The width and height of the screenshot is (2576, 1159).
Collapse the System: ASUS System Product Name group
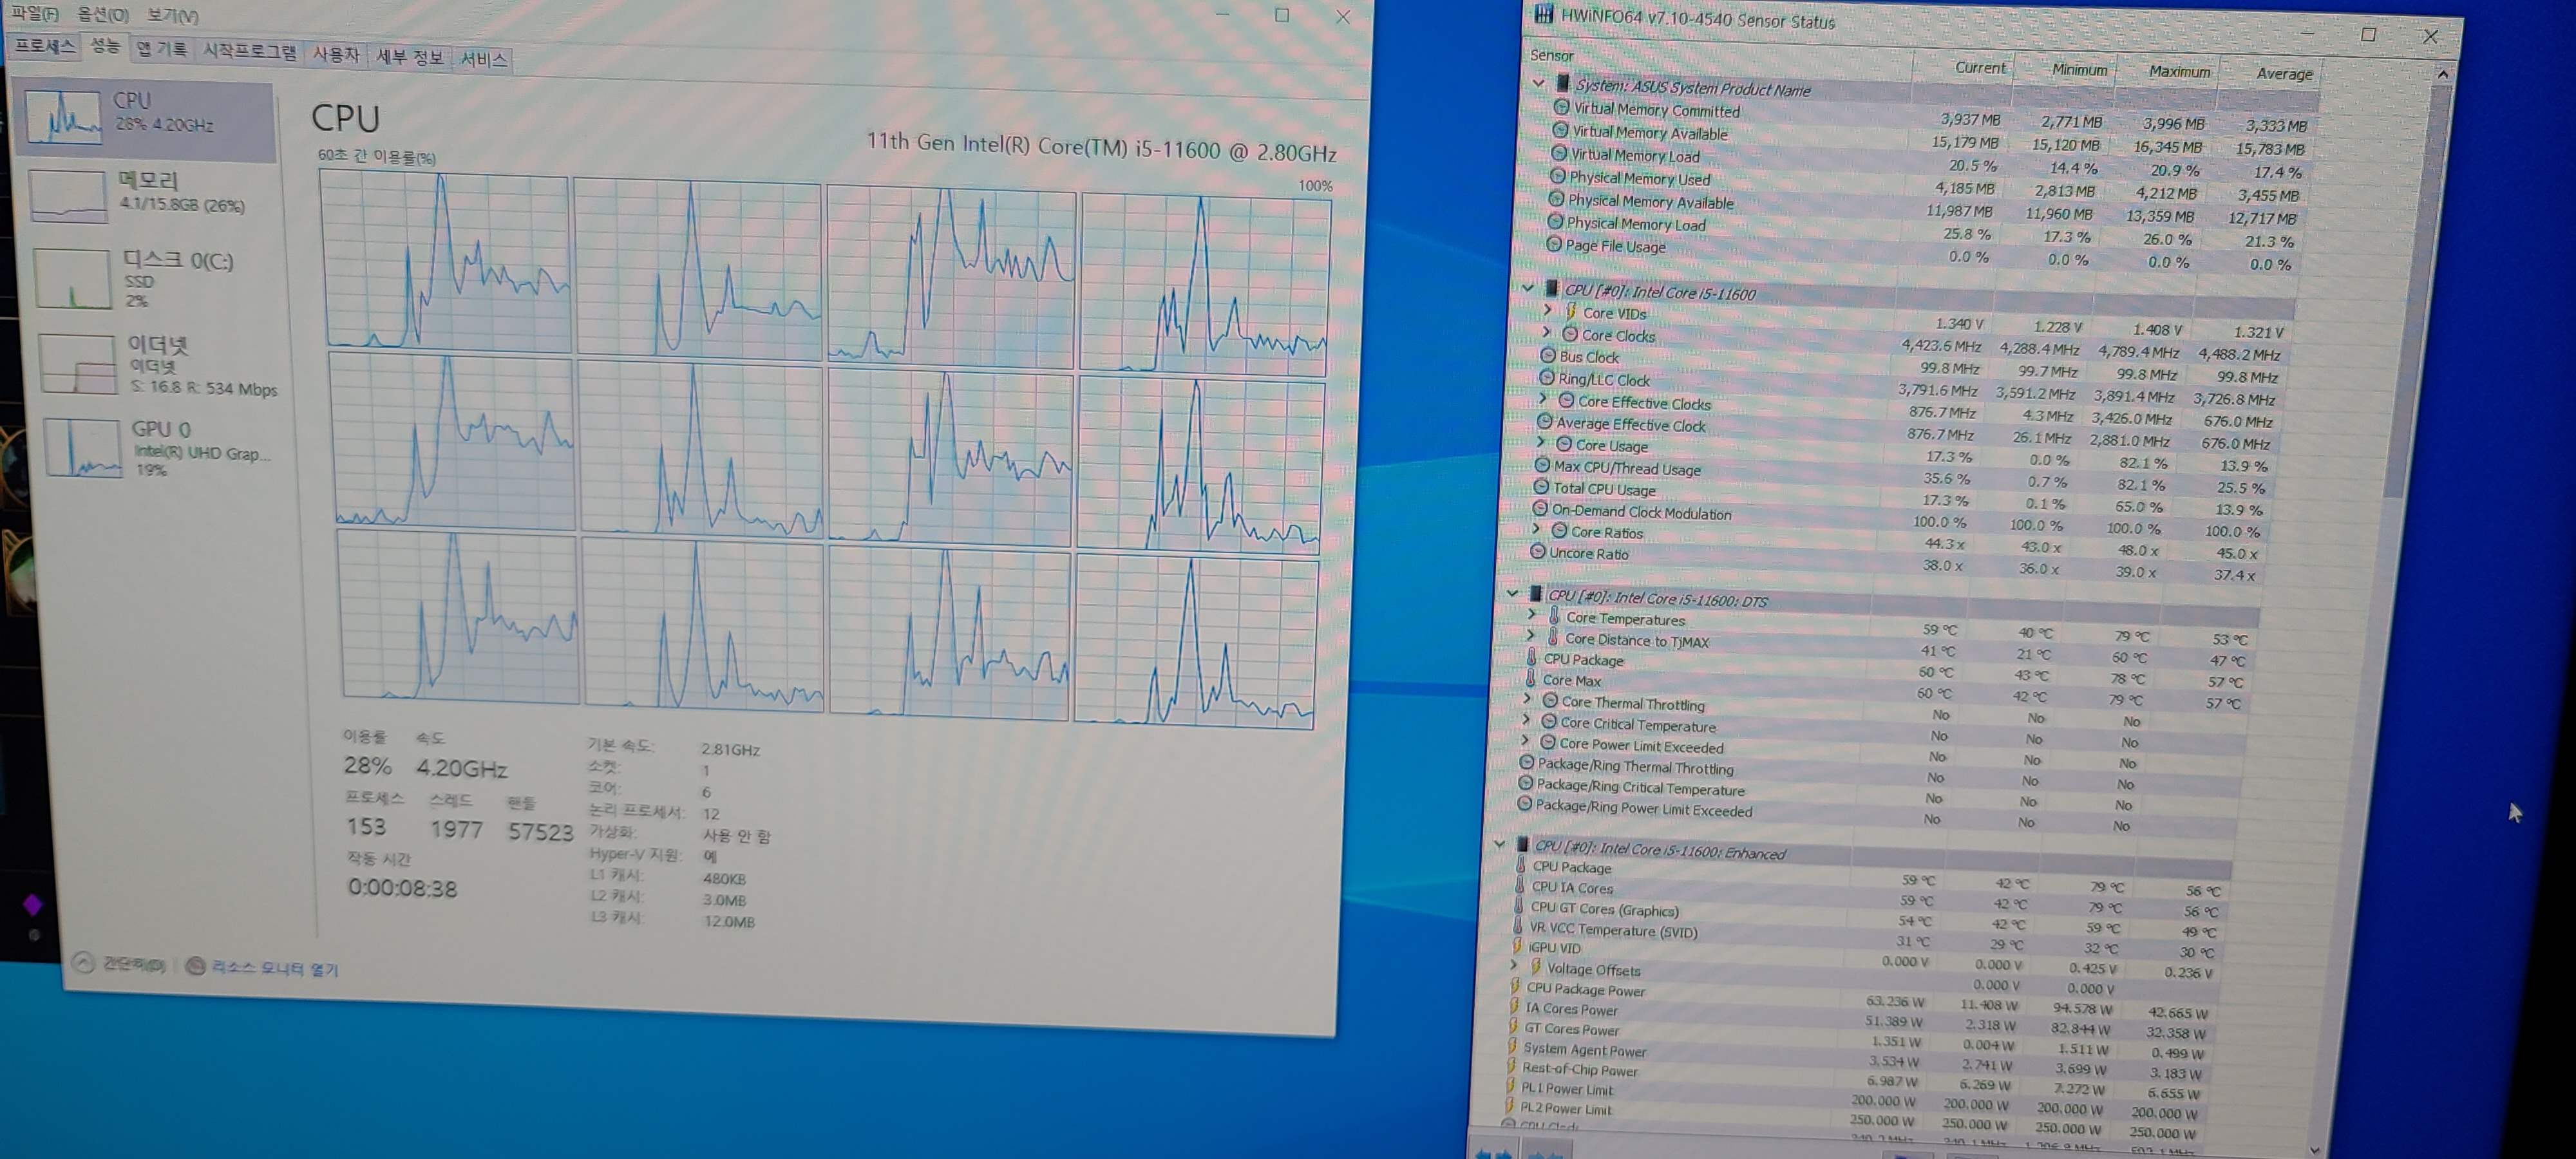[x=1539, y=83]
